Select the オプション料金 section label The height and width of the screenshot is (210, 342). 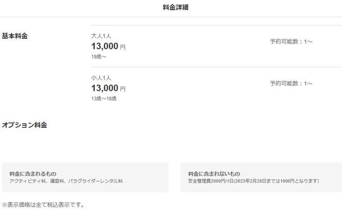(24, 125)
